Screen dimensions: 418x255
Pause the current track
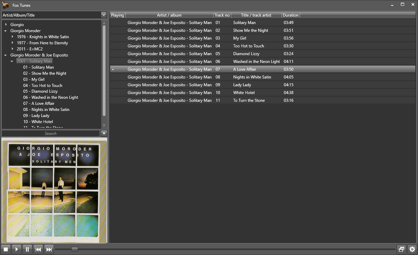click(x=27, y=250)
